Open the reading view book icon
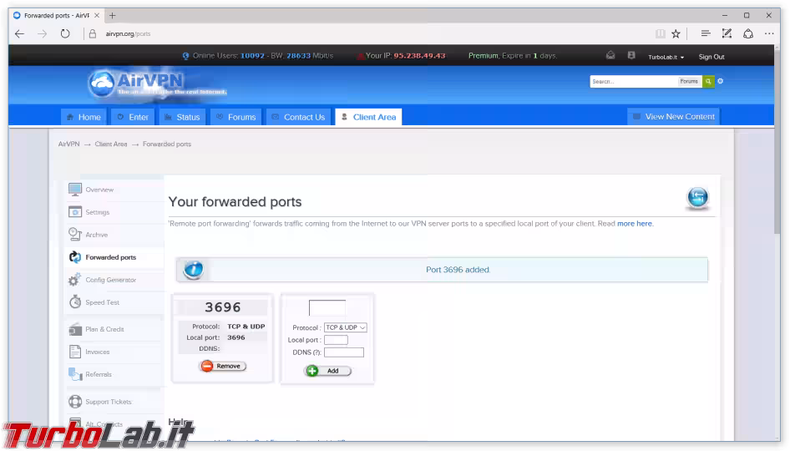This screenshot has width=790, height=451. click(660, 33)
